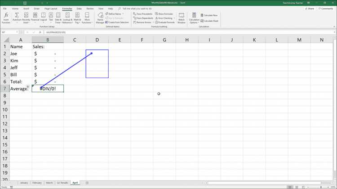The height and width of the screenshot is (189, 337).
Task: Switch to Page Break Preview in status bar
Action: pos(303,187)
